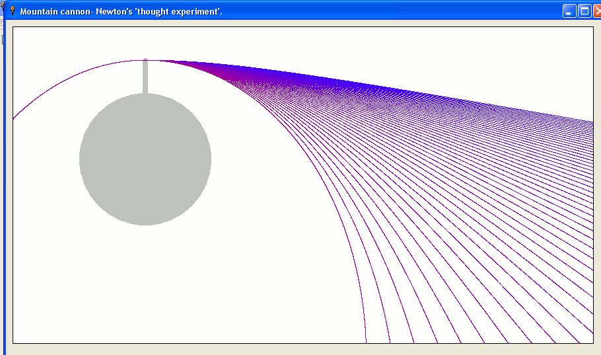Screen dimensions: 601x355
Task: Click the grey window strip below the canvas
Action: tap(297, 349)
